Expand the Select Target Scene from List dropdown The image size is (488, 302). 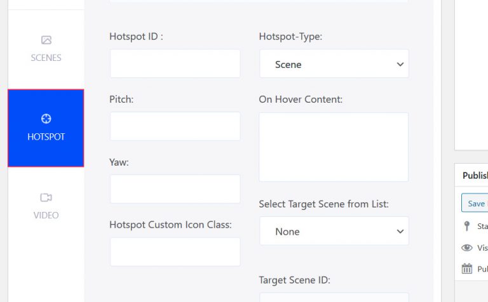tap(334, 232)
